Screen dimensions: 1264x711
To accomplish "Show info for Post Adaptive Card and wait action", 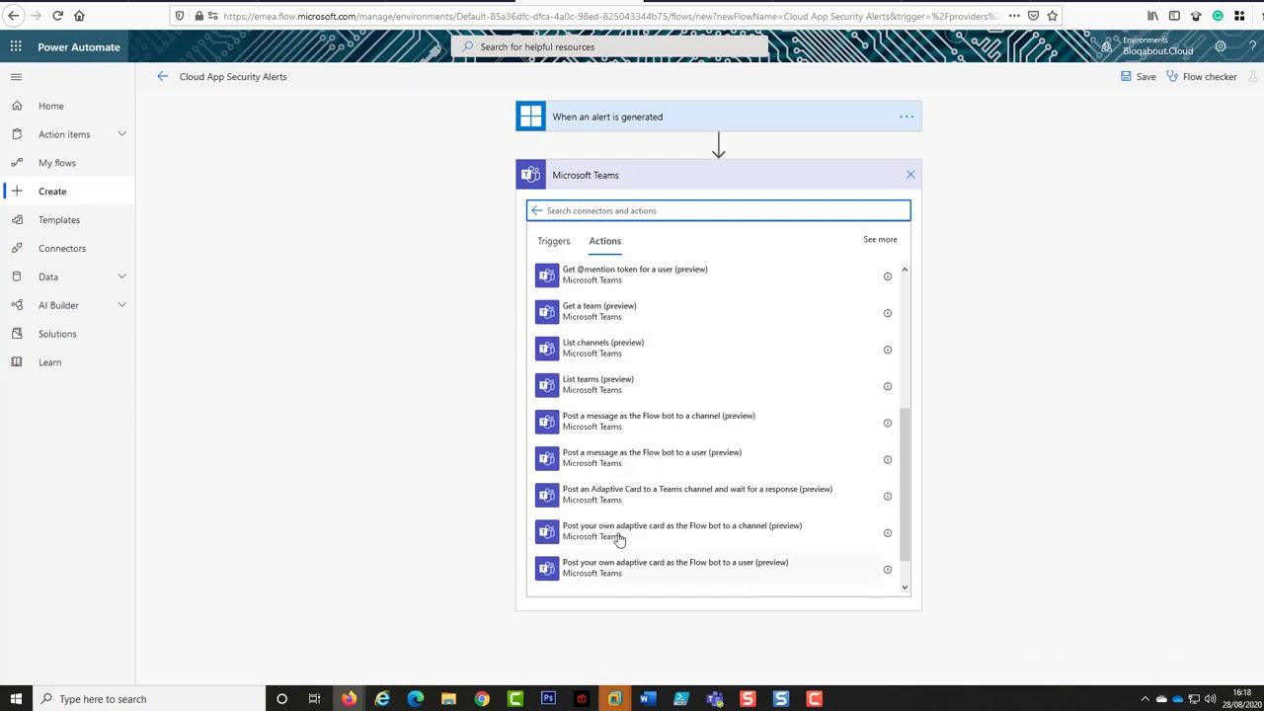I will click(887, 496).
